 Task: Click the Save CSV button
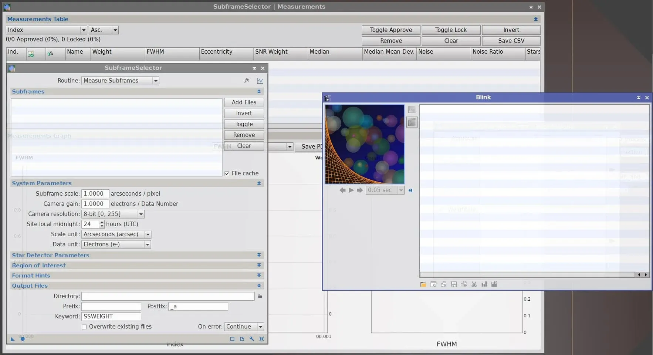(x=511, y=41)
